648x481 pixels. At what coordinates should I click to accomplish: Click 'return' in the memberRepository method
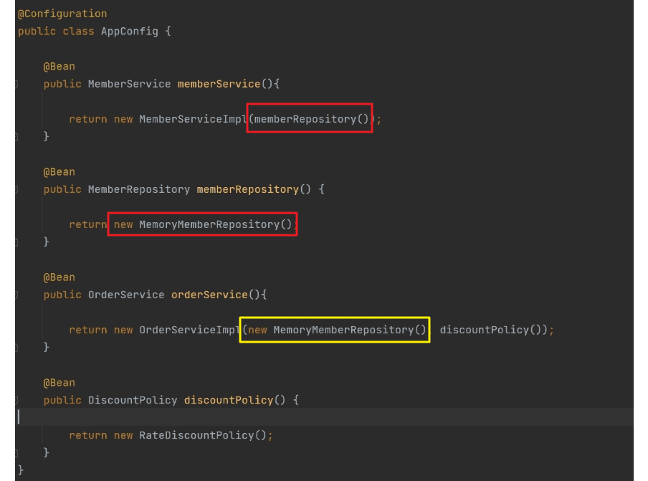pyautogui.click(x=88, y=224)
